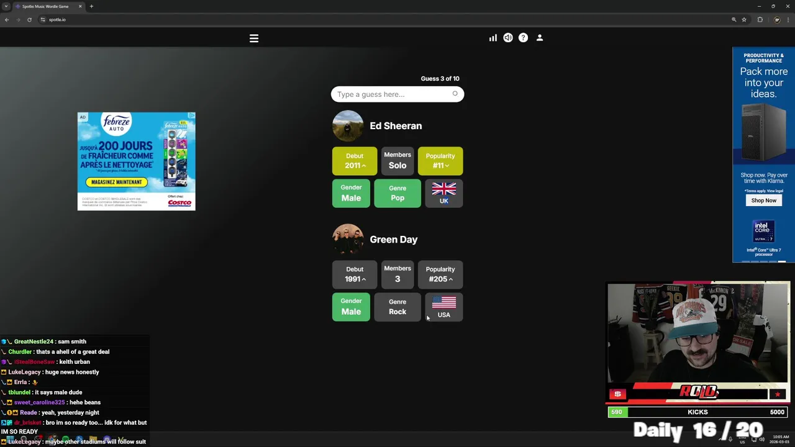Select the Popularity #11 tile
The width and height of the screenshot is (795, 447).
(x=440, y=161)
